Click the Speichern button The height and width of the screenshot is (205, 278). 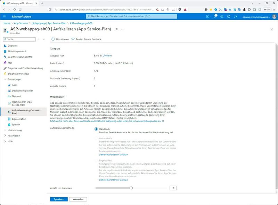[x=59, y=199]
